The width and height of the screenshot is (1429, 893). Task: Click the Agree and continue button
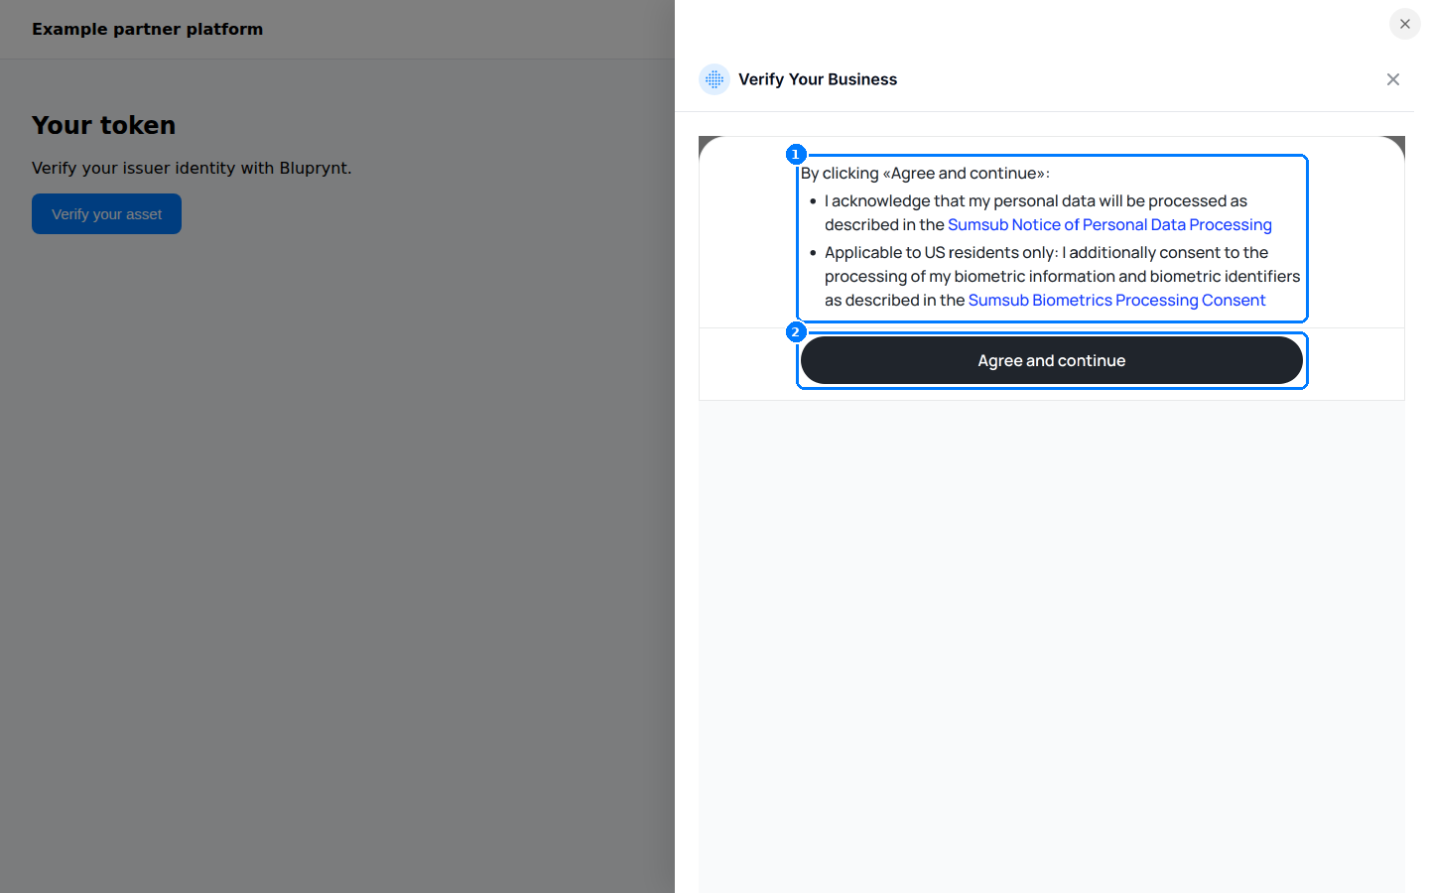click(1052, 360)
